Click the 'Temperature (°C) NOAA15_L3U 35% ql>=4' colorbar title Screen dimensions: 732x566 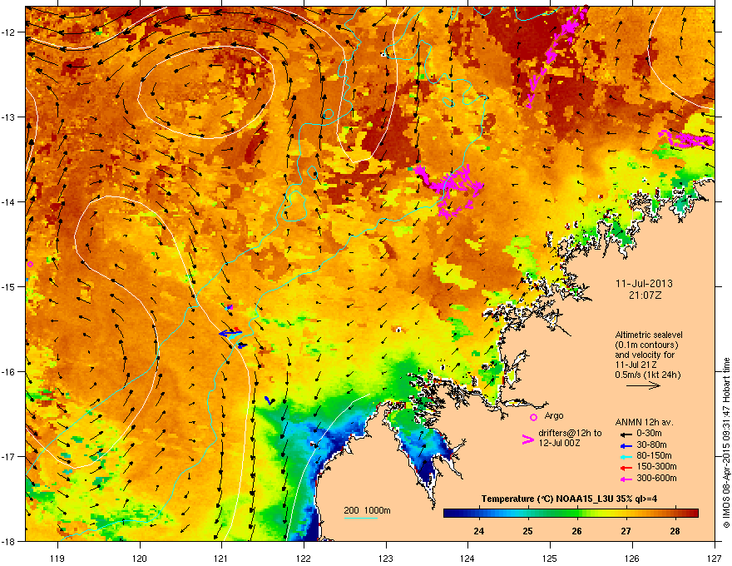pos(569,499)
